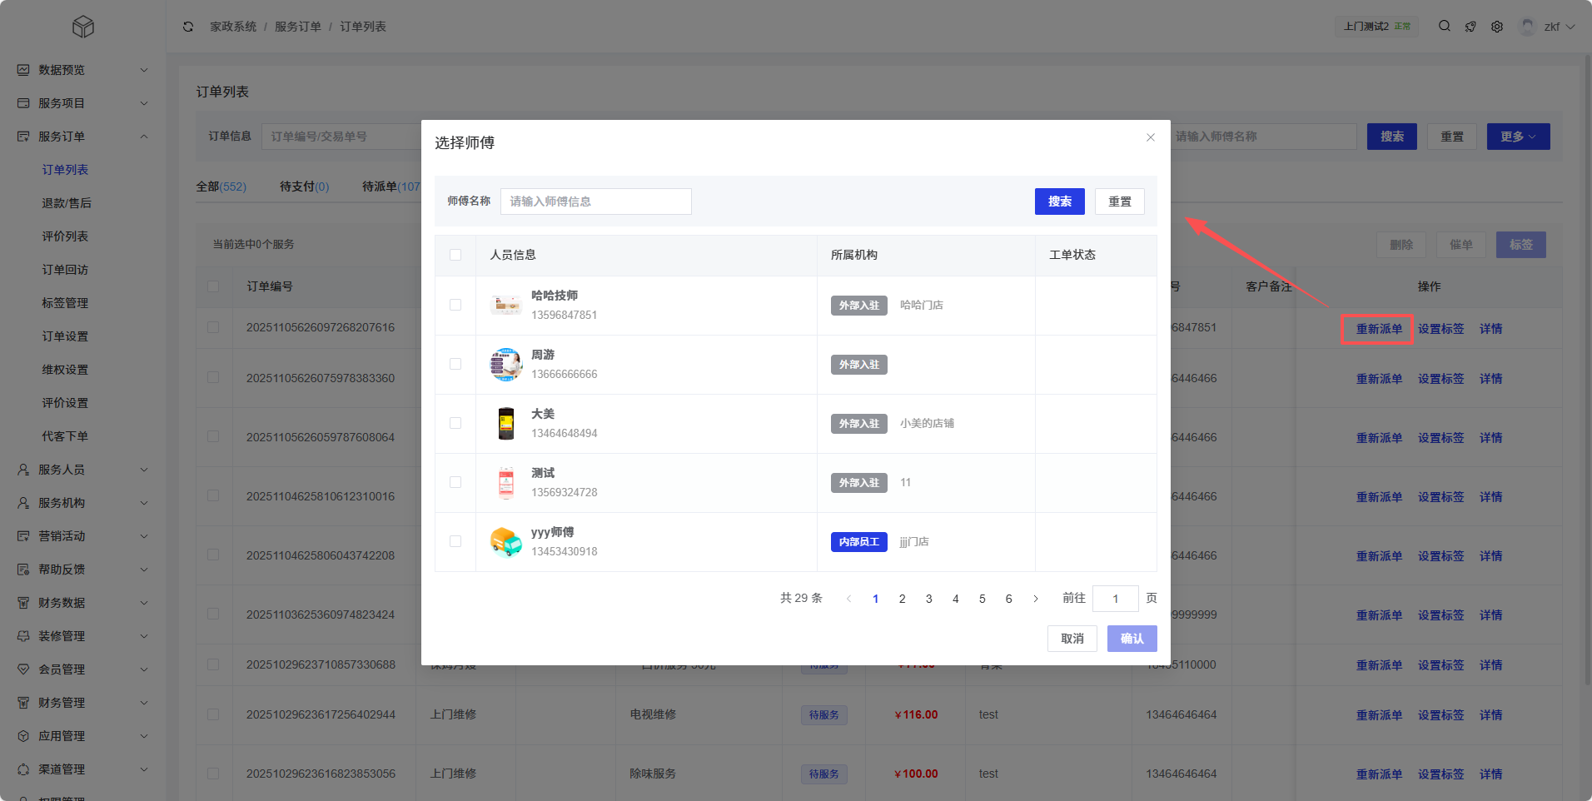The height and width of the screenshot is (801, 1592).
Task: Open the search icon in the top bar
Action: point(1445,26)
